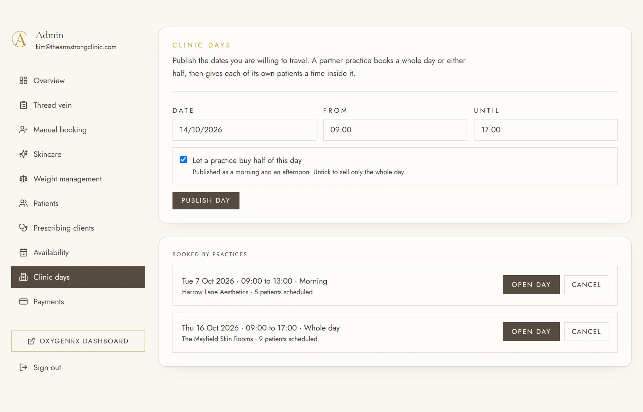Image resolution: width=643 pixels, height=412 pixels.
Task: Click the Payments card icon
Action: 23,302
